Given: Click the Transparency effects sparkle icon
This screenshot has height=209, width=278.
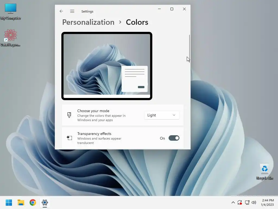Looking at the screenshot, I should [x=69, y=138].
